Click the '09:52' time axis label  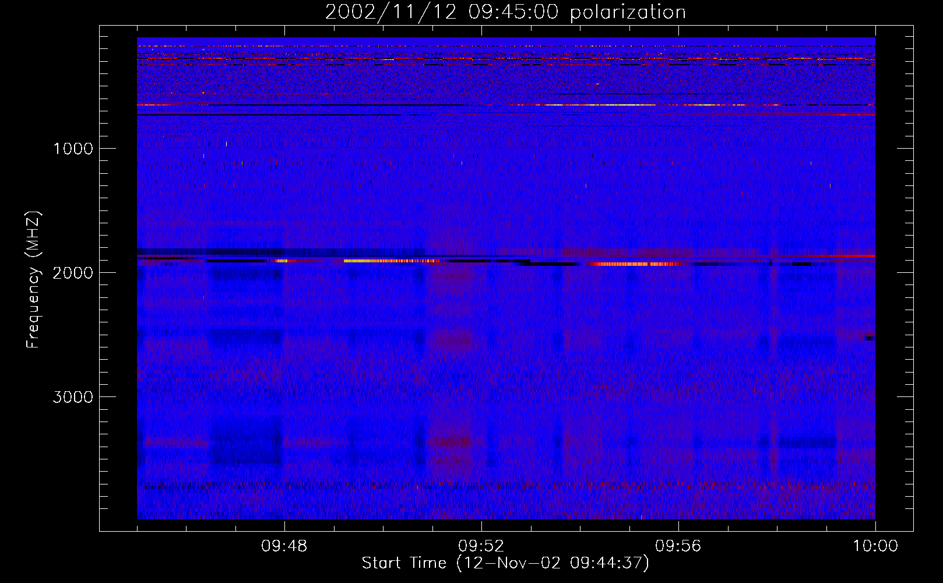coord(481,546)
